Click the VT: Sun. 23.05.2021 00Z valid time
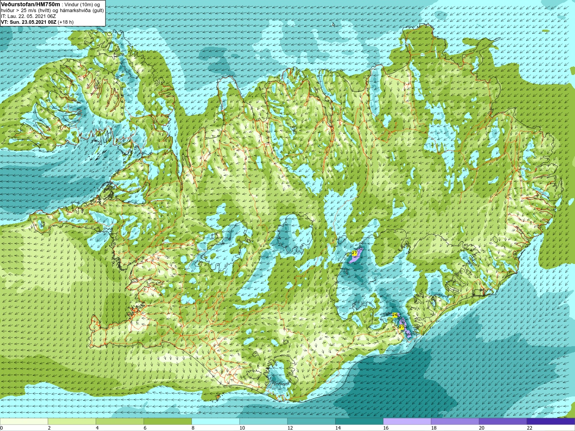Screen dimensions: 575x431 coord(28,22)
